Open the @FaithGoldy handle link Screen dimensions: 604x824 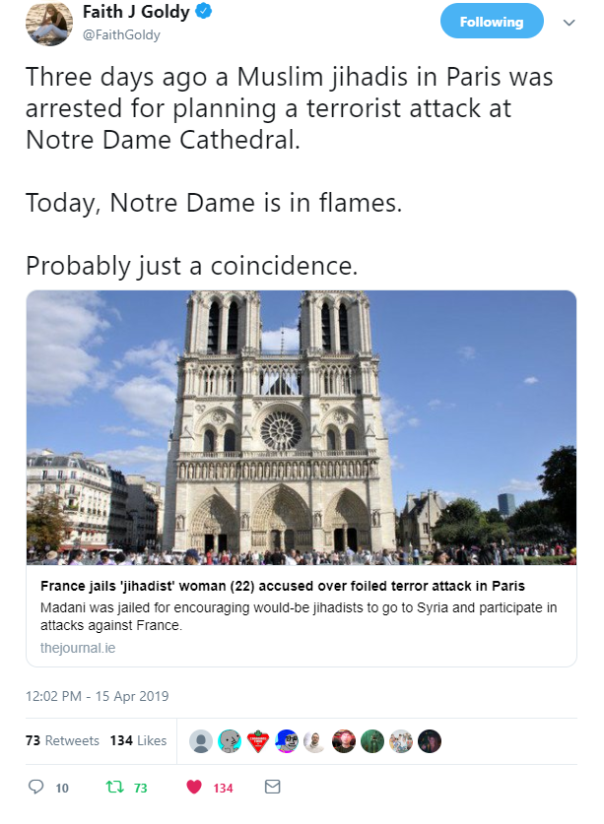tap(121, 35)
